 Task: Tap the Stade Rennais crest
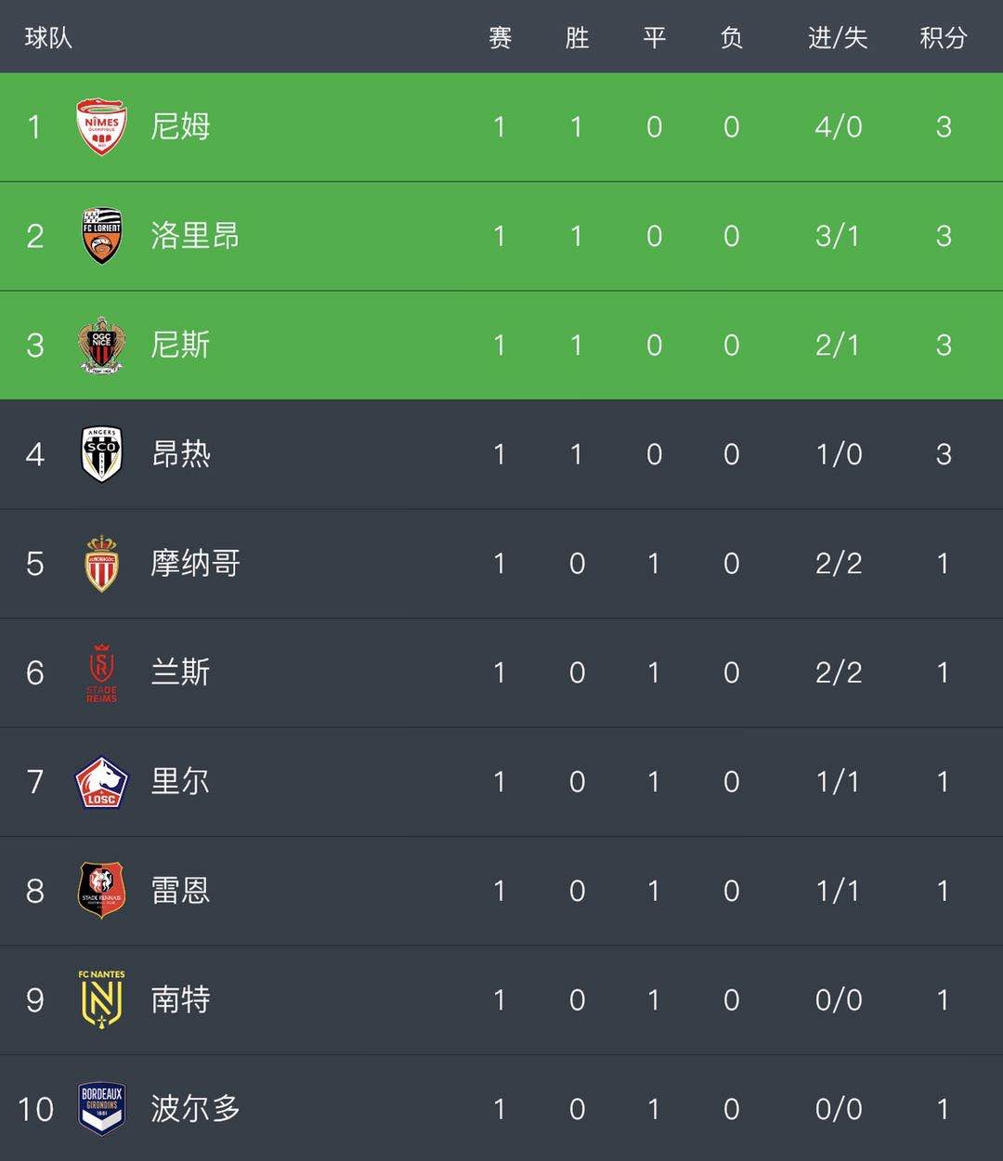pyautogui.click(x=101, y=891)
